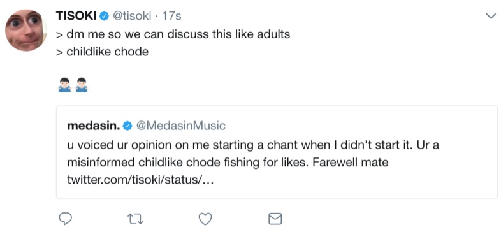501x232 pixels.
Task: Follow the twitter.com/tisoki/status link
Action: 140,180
